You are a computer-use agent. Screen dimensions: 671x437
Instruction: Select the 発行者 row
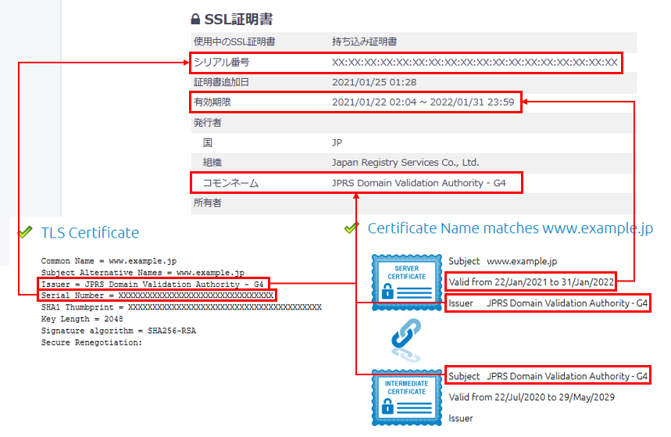413,123
